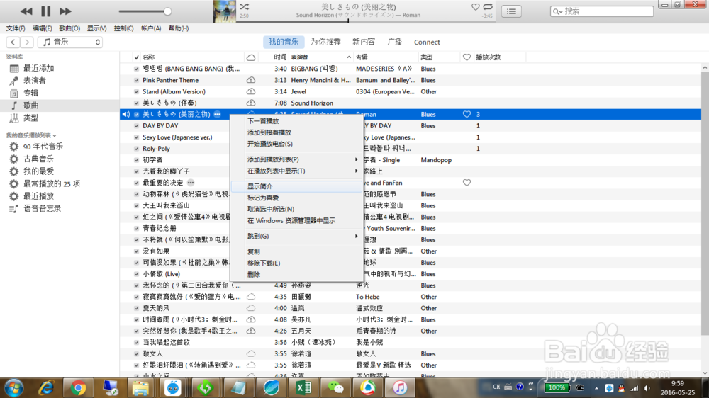The image size is (709, 398).
Task: Expand 在播放列表中显示(T) submenu
Action: [x=296, y=171]
